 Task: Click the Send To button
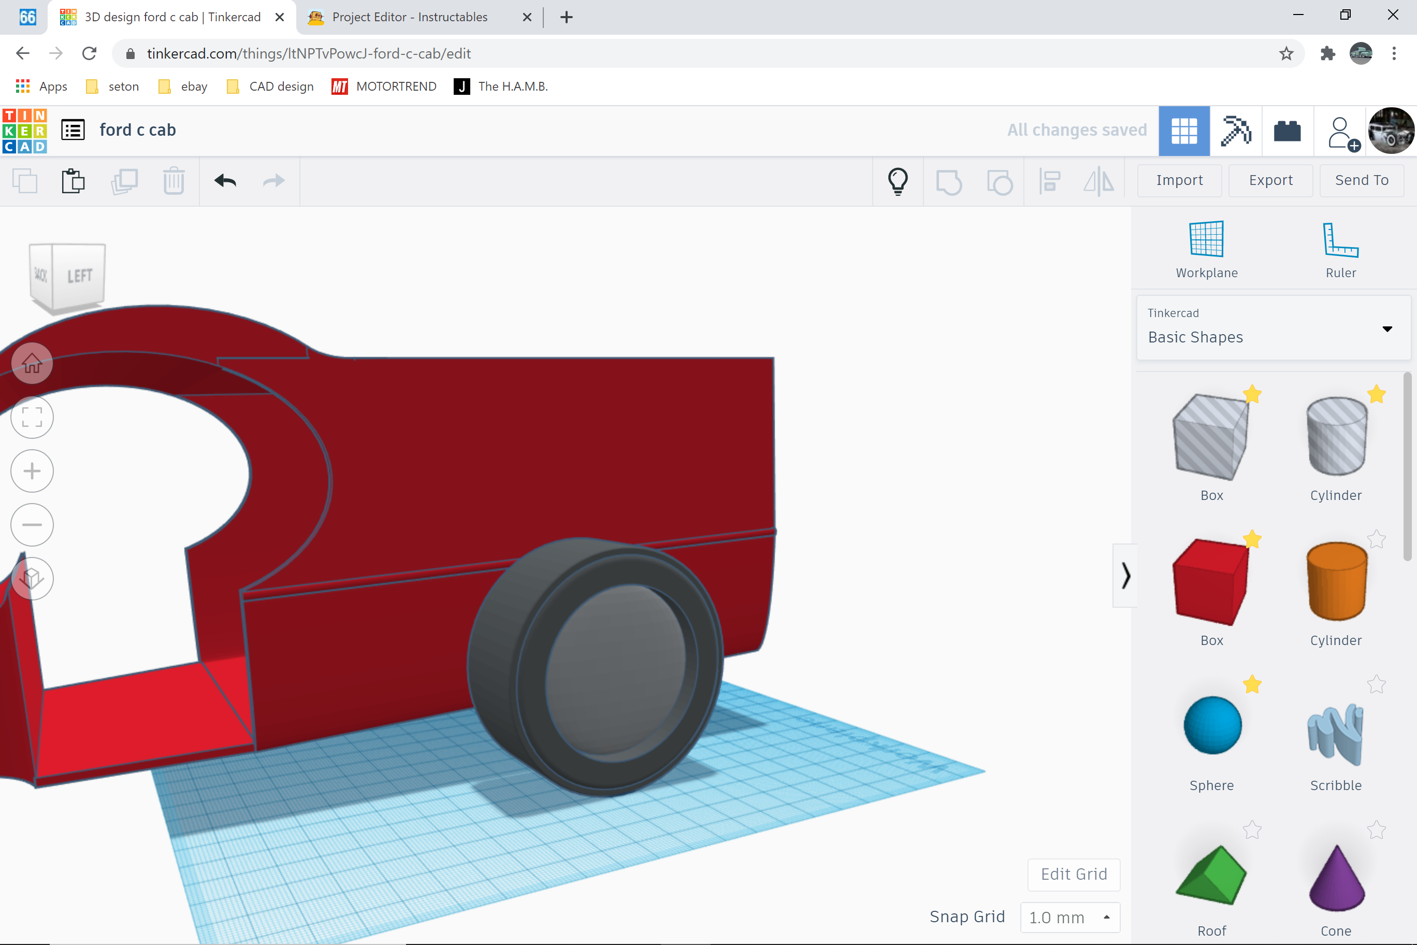[x=1362, y=180]
